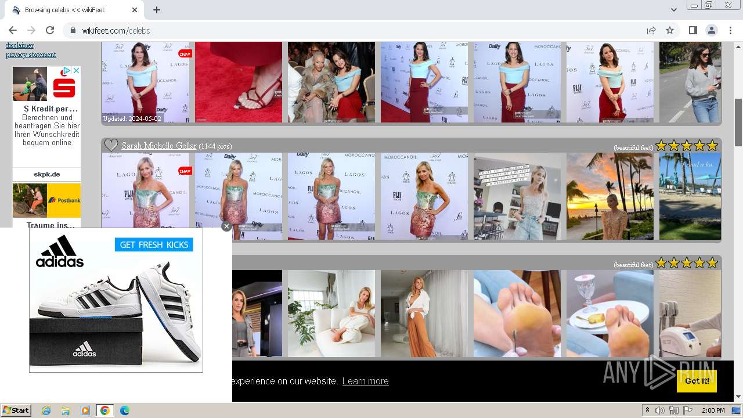Open the network tray icon

click(673, 410)
